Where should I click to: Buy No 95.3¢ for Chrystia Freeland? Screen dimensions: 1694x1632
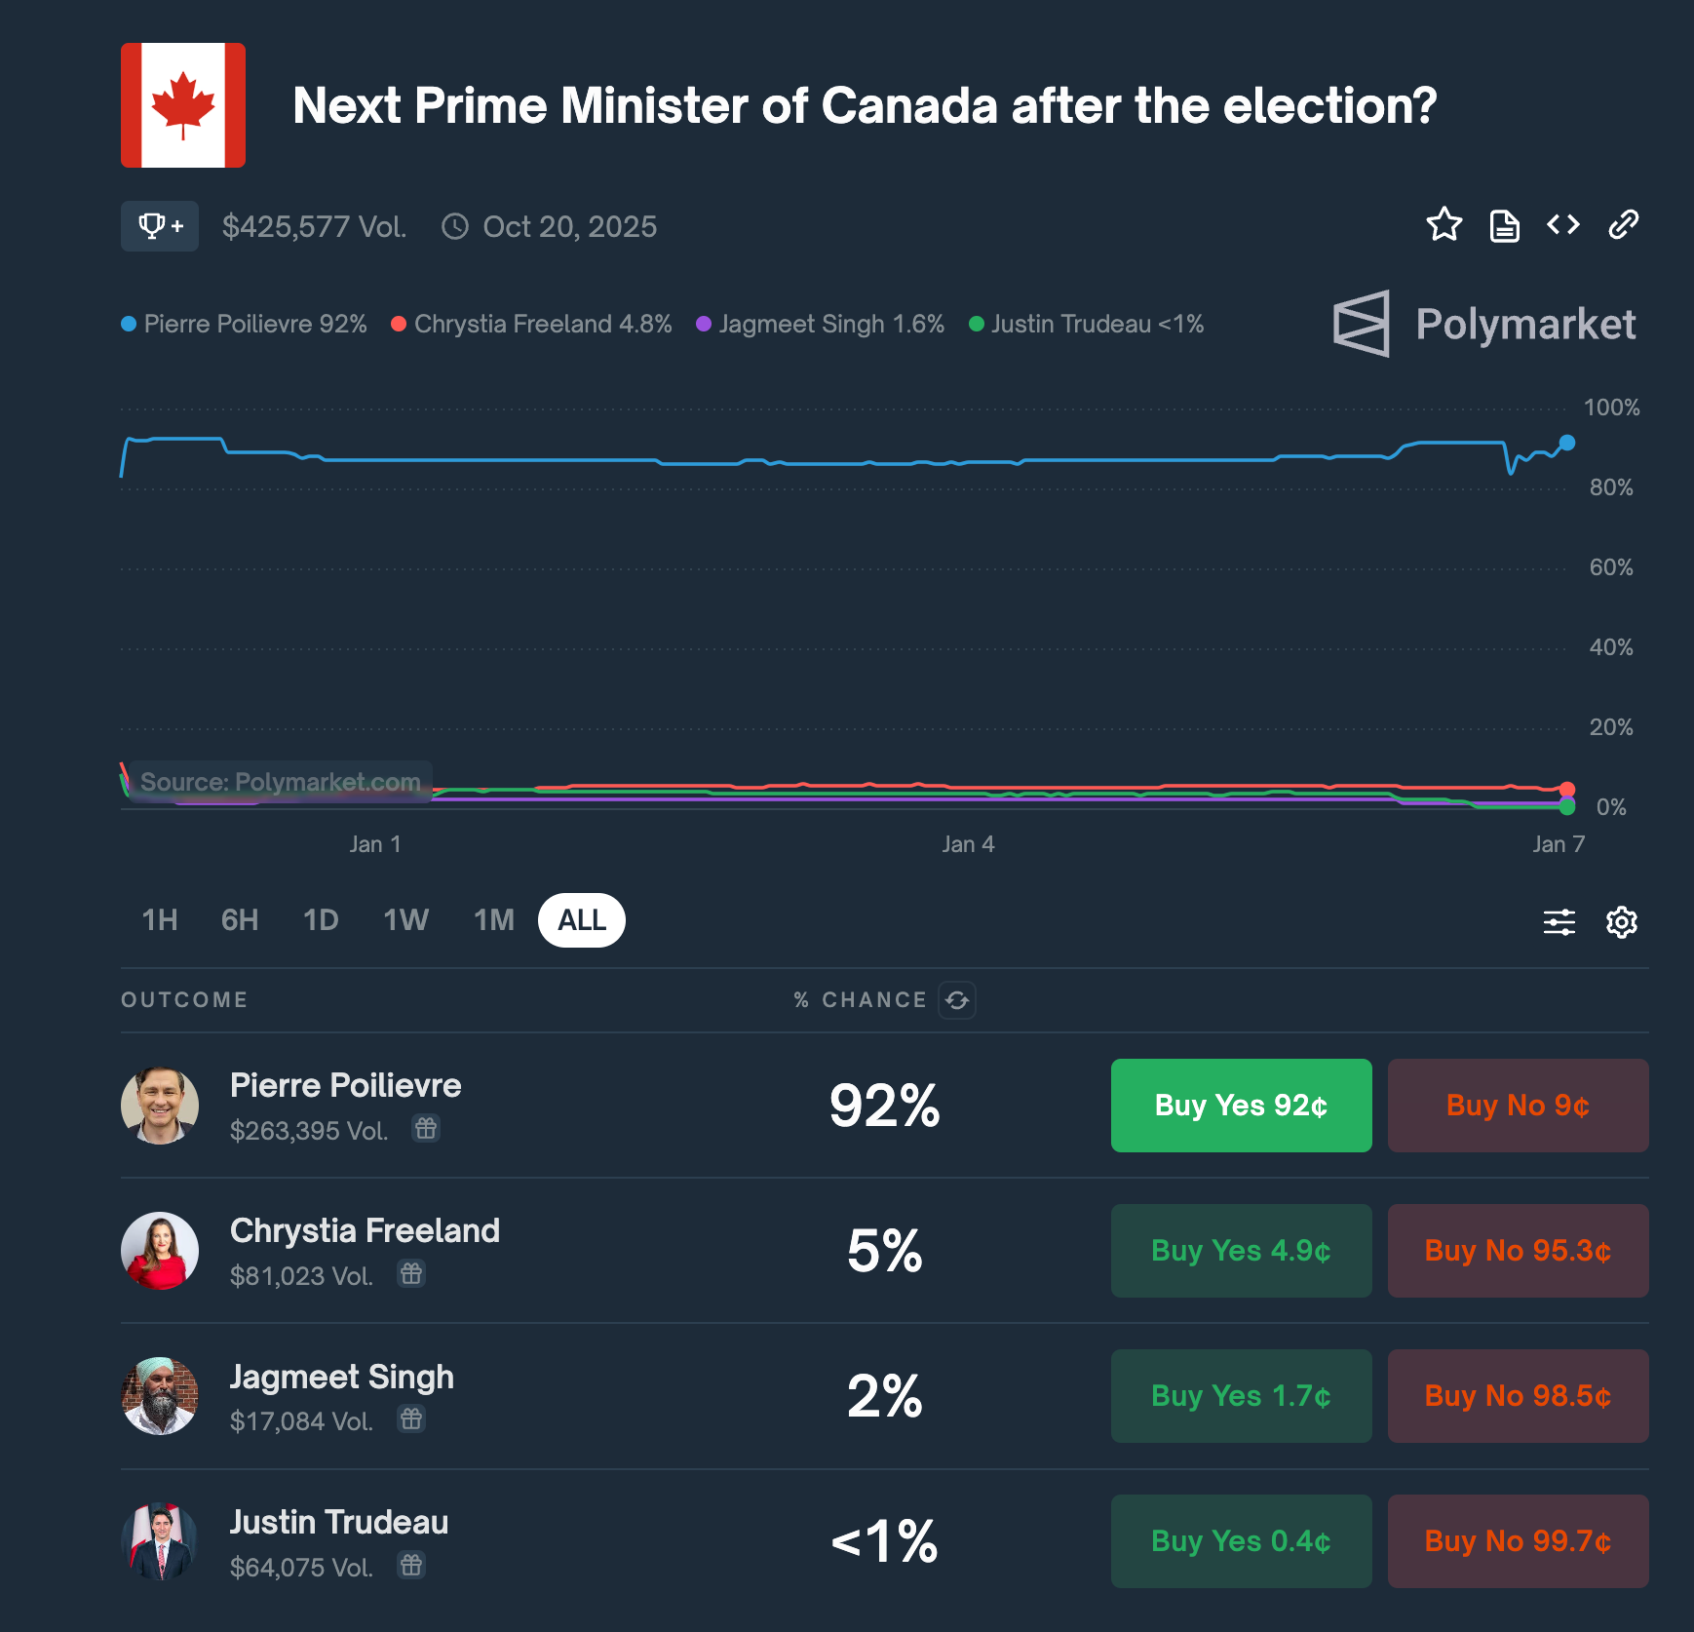point(1518,1250)
